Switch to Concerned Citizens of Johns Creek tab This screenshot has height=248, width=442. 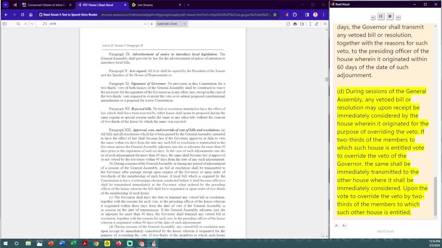click(x=46, y=5)
